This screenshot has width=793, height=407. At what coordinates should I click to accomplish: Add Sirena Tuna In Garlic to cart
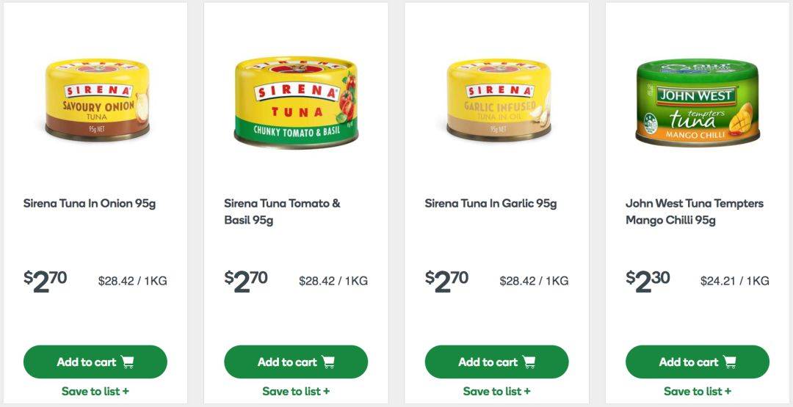point(496,362)
